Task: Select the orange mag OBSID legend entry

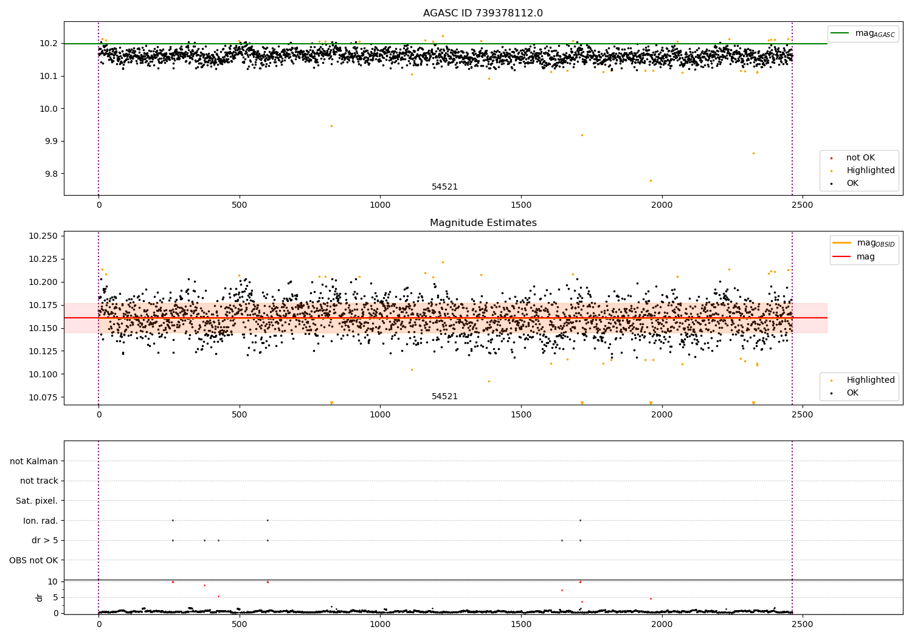Action: 863,243
